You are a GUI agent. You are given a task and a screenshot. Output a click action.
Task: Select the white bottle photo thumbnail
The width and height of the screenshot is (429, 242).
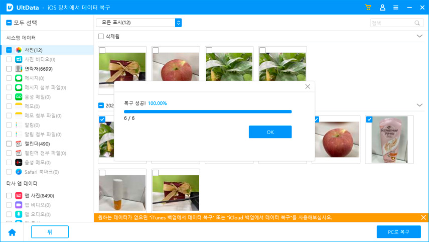(x=122, y=193)
